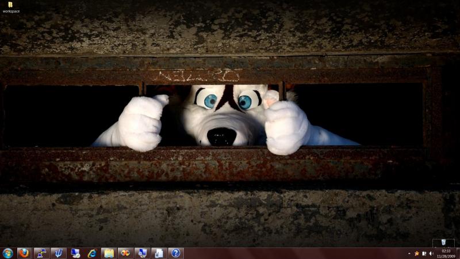Open the tray icon between star and speaker
The image size is (460, 259).
[424, 254]
